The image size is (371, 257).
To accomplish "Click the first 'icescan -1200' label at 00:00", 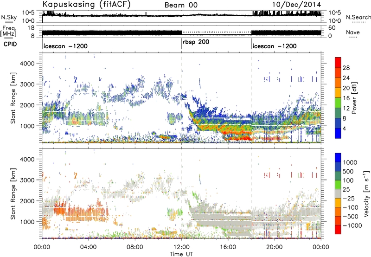I will coord(65,46).
